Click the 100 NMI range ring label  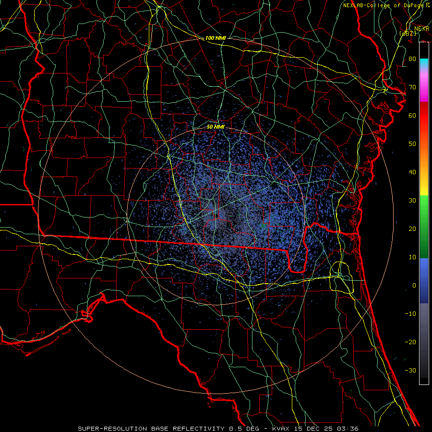click(x=216, y=38)
